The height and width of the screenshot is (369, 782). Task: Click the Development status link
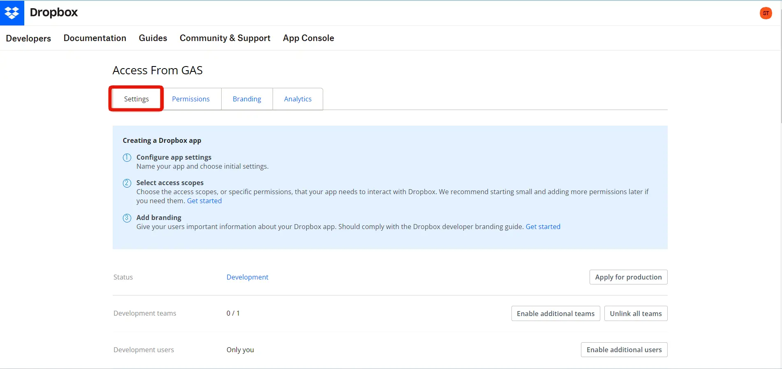[247, 277]
